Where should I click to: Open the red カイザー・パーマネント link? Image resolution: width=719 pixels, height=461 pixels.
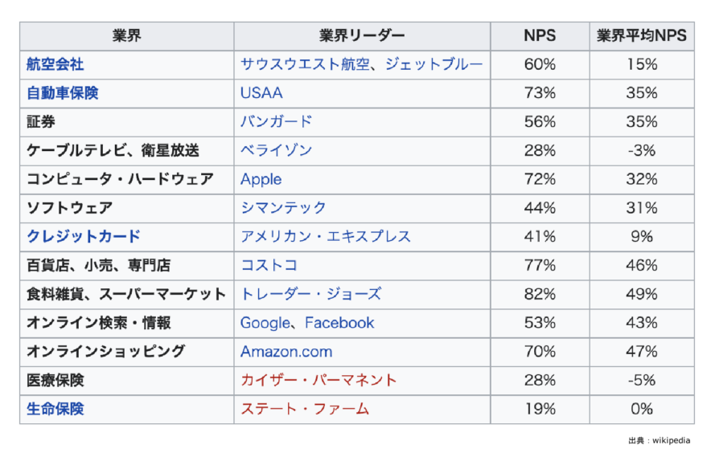point(318,380)
